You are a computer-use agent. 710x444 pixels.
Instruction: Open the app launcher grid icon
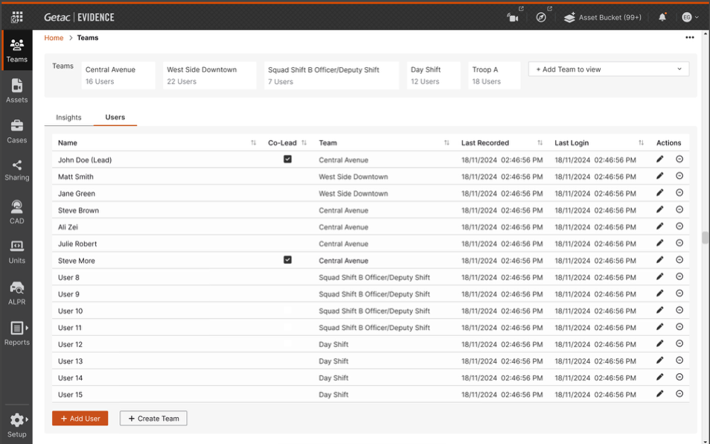[x=17, y=16]
